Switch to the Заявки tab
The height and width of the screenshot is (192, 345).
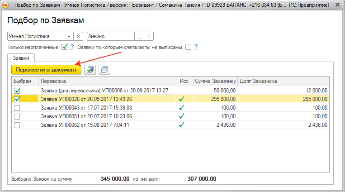point(21,58)
